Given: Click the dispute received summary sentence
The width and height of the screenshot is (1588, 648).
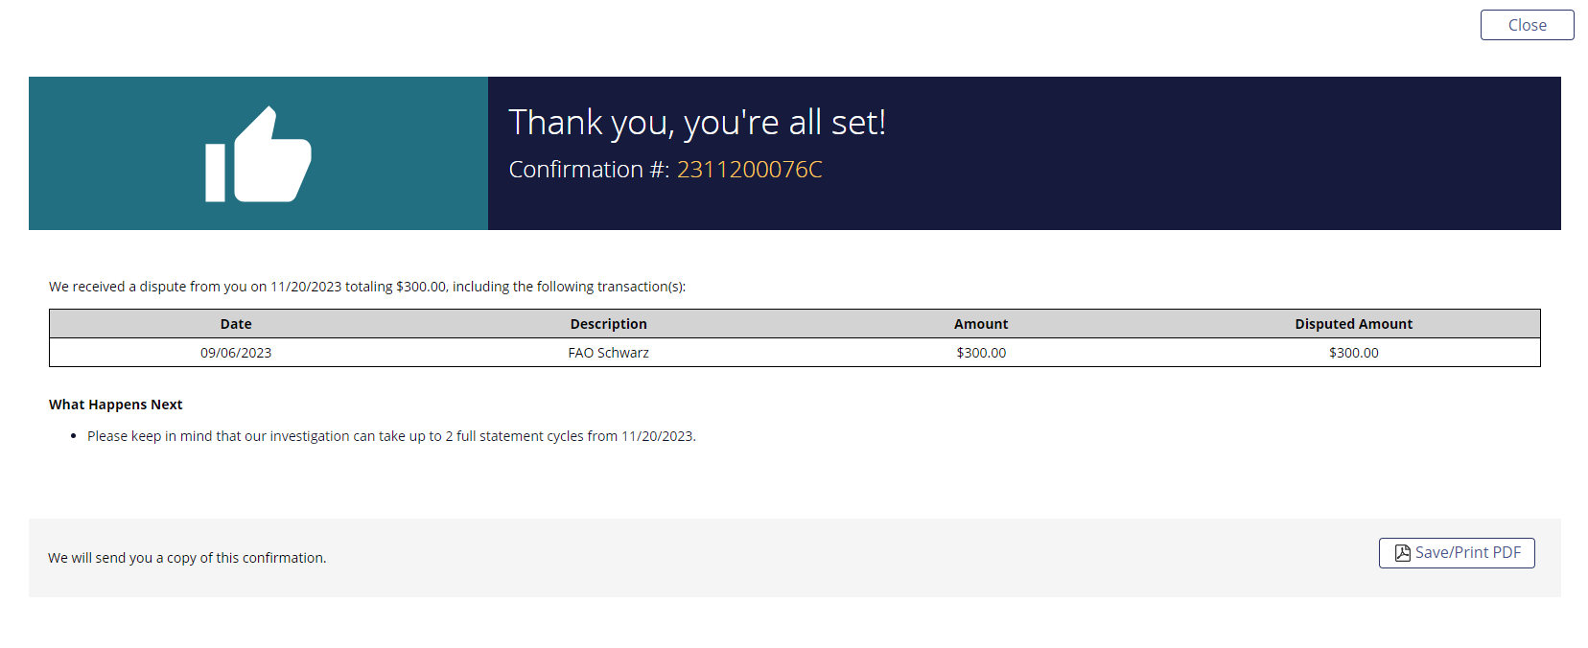Looking at the screenshot, I should [x=367, y=287].
